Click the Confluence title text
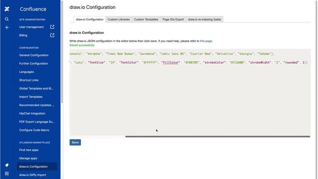The height and width of the screenshot is (179, 318). (x=33, y=9)
